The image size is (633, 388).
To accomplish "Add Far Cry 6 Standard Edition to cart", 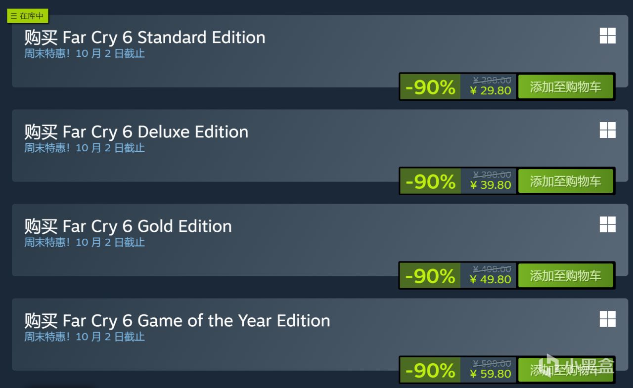I will (x=566, y=87).
